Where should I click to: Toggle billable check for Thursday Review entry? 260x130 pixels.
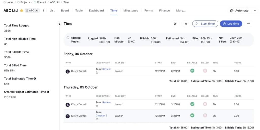[192, 104]
